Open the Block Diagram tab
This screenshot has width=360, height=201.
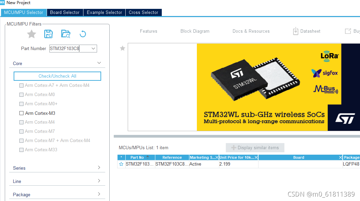point(195,31)
